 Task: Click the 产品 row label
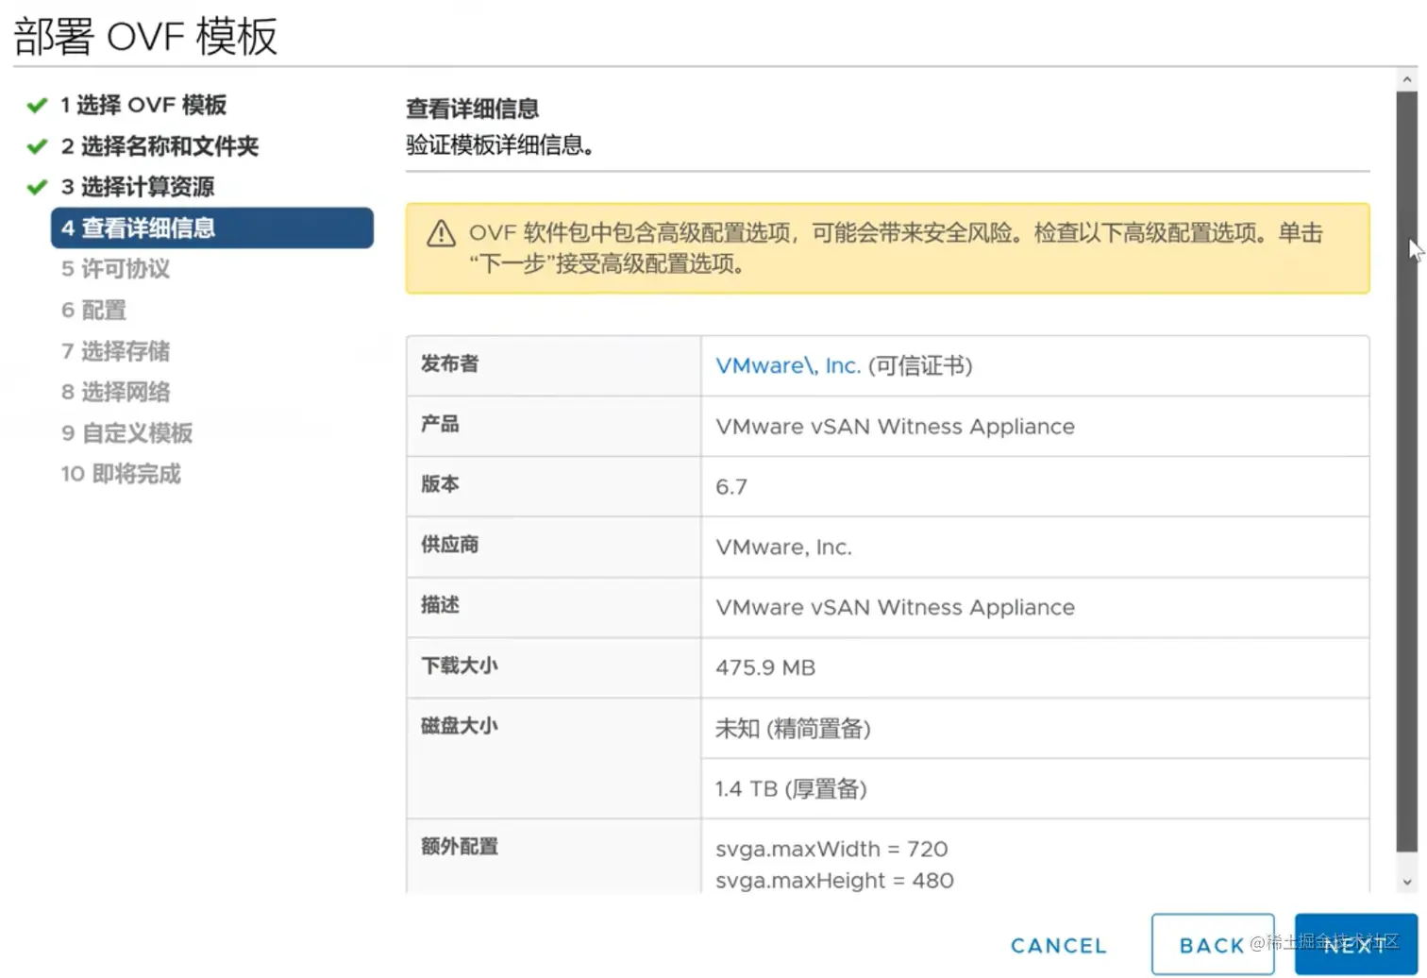(x=440, y=425)
